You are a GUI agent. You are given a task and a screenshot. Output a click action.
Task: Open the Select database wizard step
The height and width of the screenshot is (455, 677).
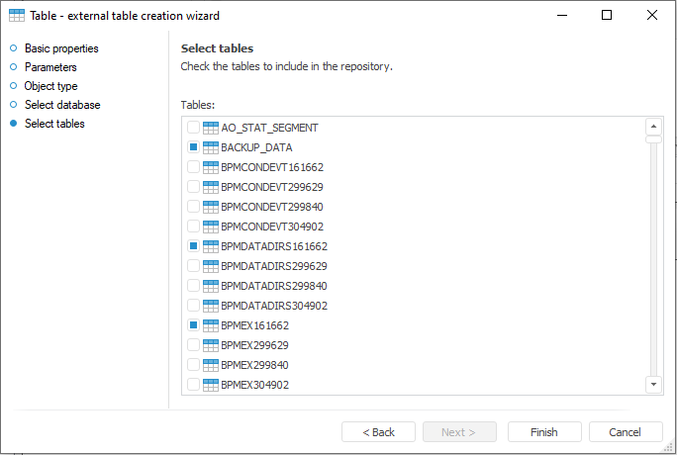pyautogui.click(x=62, y=105)
